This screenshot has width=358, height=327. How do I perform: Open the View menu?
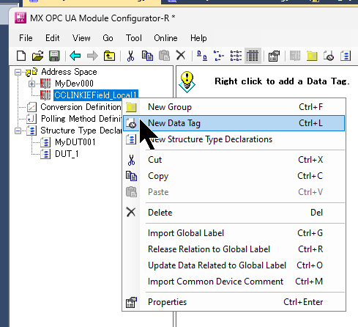81,38
